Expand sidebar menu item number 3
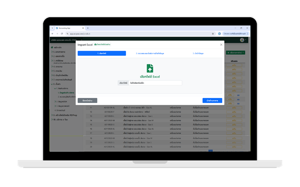The image size is (300, 187). tap(57, 61)
